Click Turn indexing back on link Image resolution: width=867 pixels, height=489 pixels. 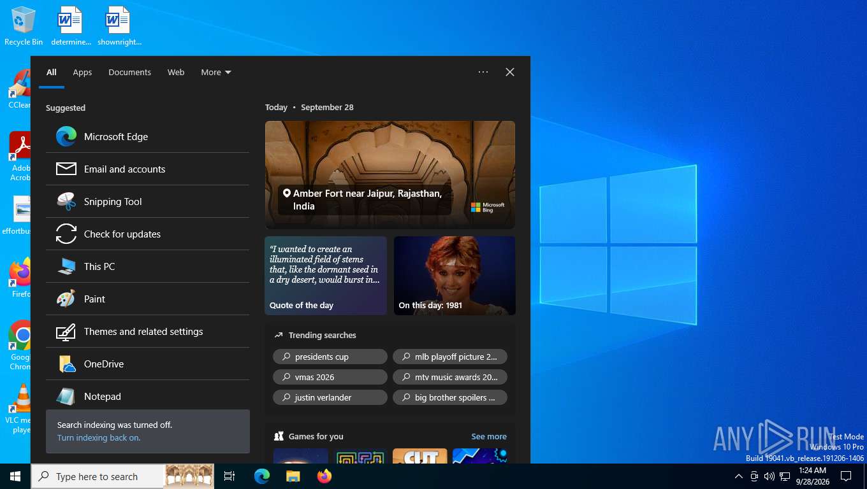[99, 437]
